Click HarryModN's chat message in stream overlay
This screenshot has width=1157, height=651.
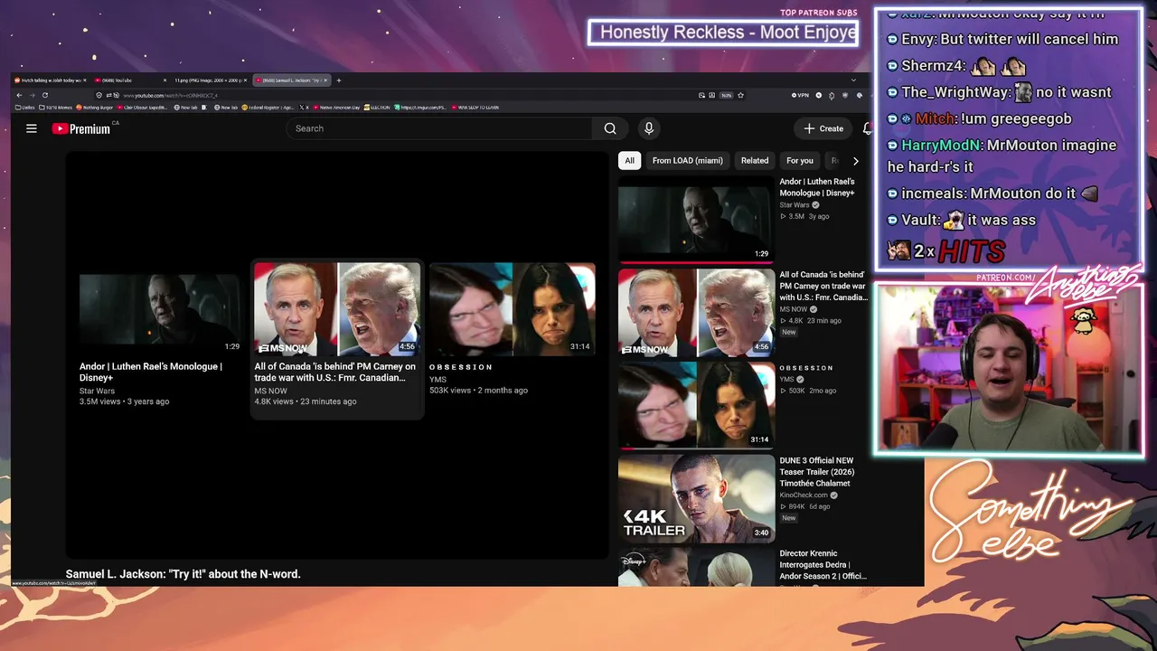1002,156
